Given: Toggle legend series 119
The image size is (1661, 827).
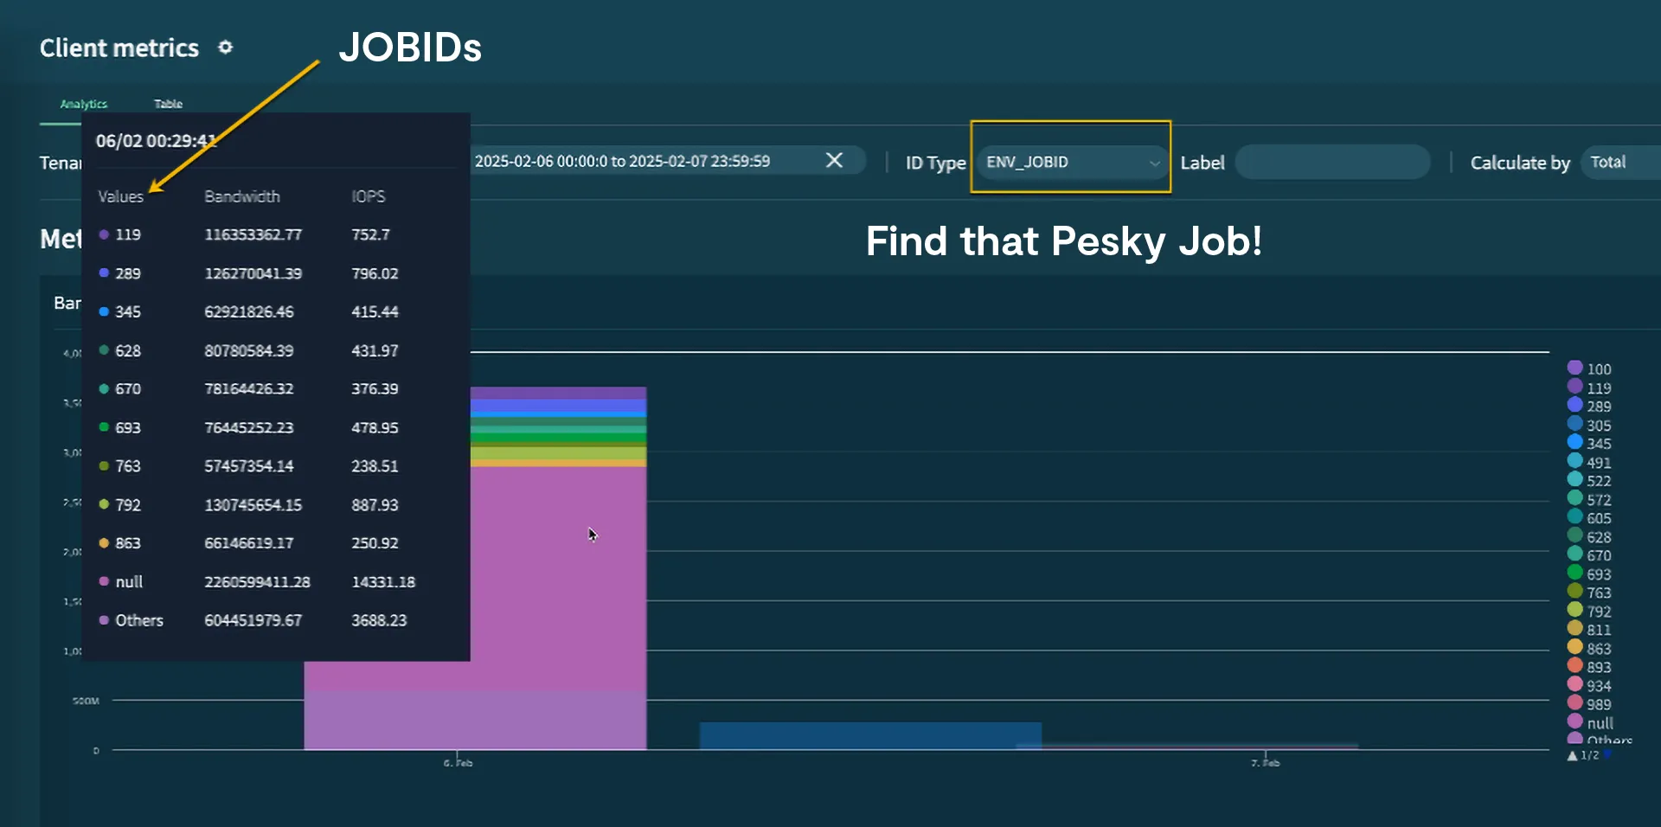Looking at the screenshot, I should pyautogui.click(x=1589, y=388).
